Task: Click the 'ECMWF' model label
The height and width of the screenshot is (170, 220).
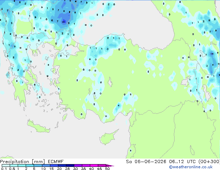Action: tap(56, 162)
